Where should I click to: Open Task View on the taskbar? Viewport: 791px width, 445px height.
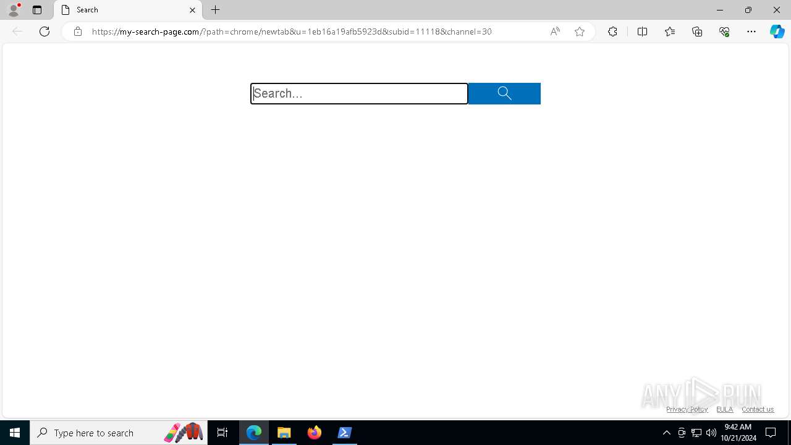coord(222,433)
